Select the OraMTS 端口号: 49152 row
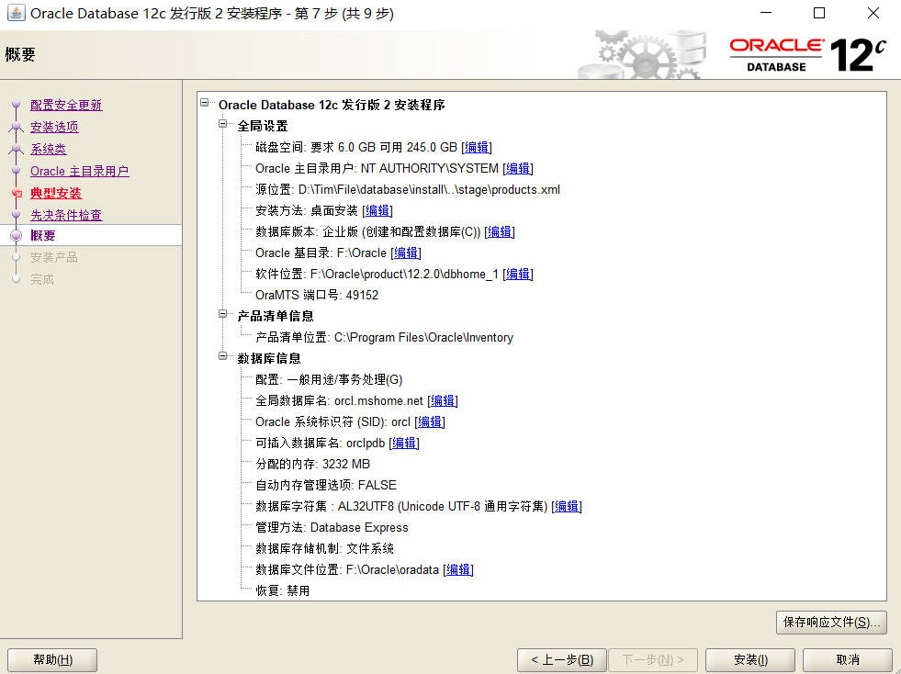Screen dimensions: 901x674 point(317,296)
